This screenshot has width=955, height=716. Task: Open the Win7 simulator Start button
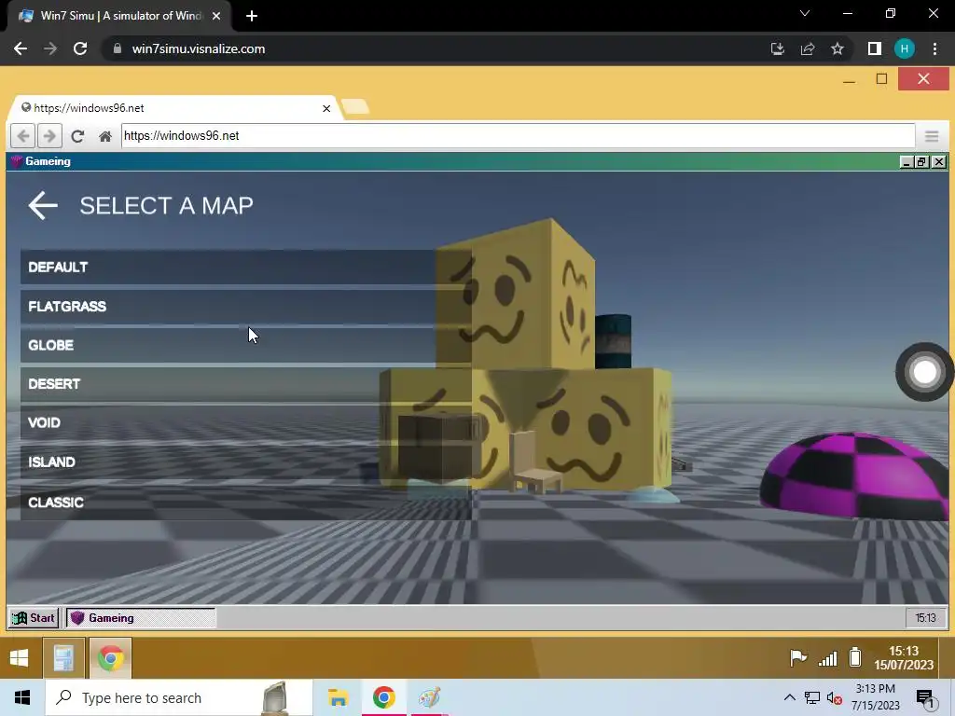pyautogui.click(x=19, y=658)
